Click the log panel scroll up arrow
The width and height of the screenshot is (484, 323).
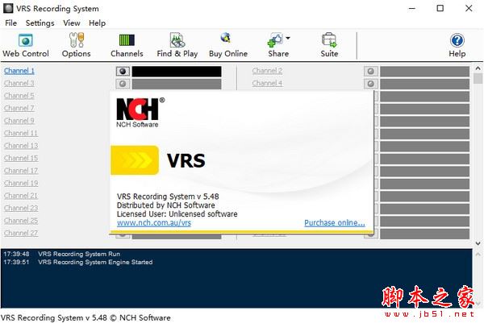478,255
